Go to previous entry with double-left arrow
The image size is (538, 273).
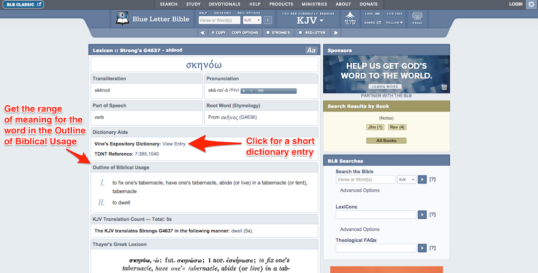[202, 32]
